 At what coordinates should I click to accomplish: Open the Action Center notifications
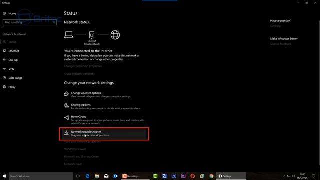314,176
